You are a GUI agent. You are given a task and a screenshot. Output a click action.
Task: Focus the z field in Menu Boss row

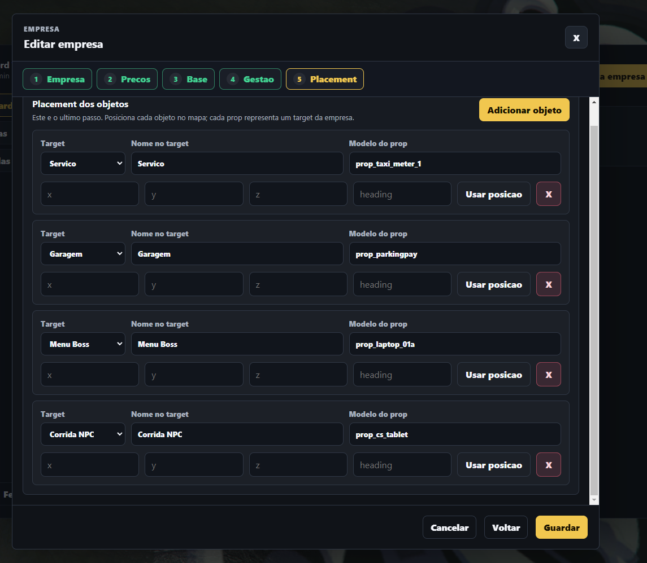coord(298,375)
